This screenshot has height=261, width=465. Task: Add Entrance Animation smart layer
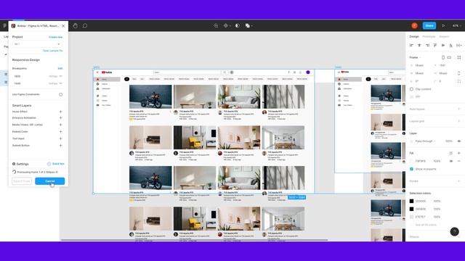pos(61,117)
